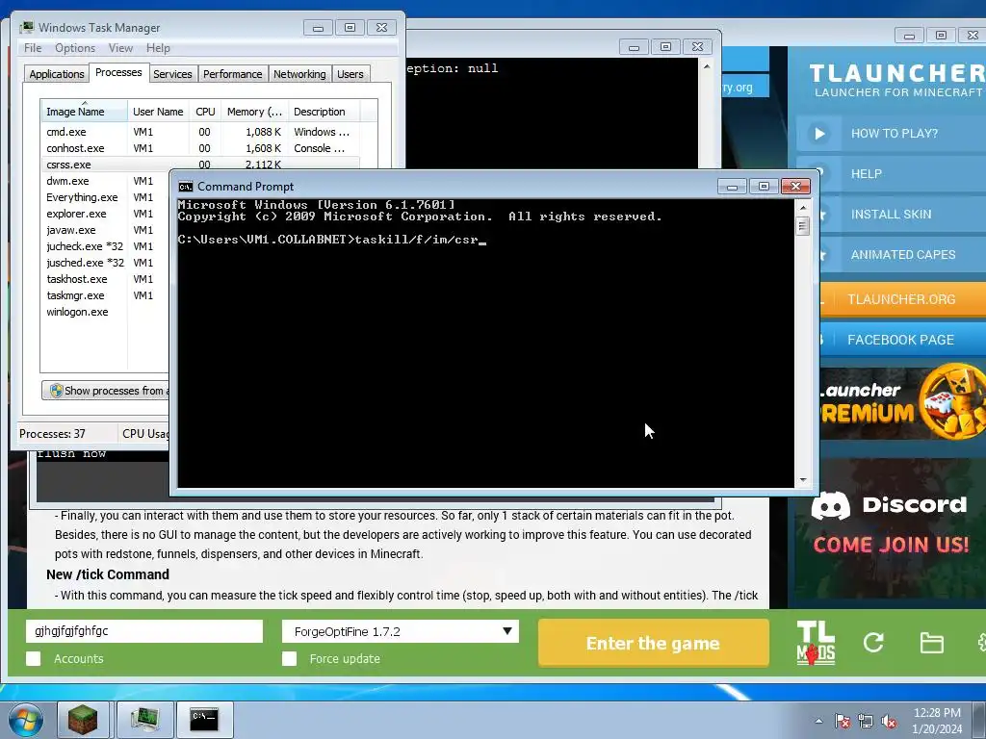
Task: Click the Command Prompt title bar icon
Action: point(186,187)
